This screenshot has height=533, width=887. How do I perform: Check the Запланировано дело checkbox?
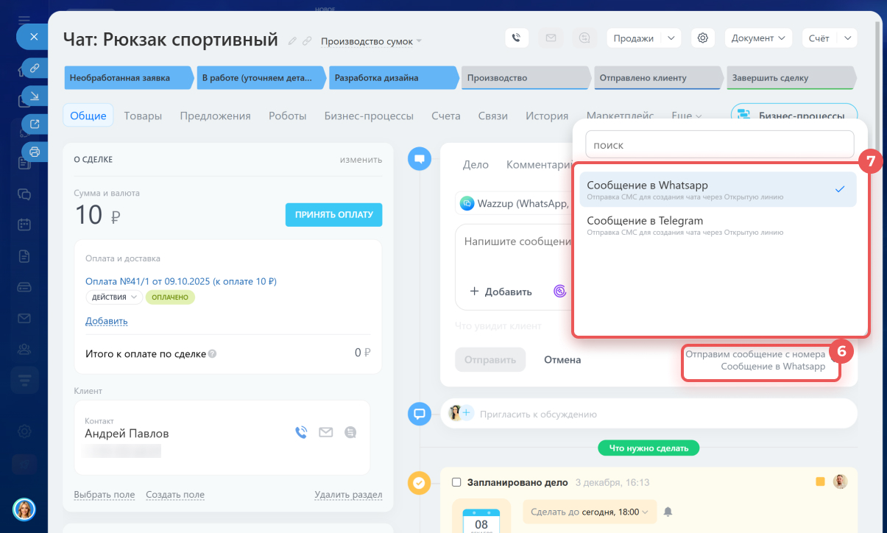tap(456, 482)
